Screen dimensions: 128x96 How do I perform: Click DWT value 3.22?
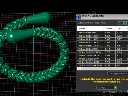(x=119, y=59)
